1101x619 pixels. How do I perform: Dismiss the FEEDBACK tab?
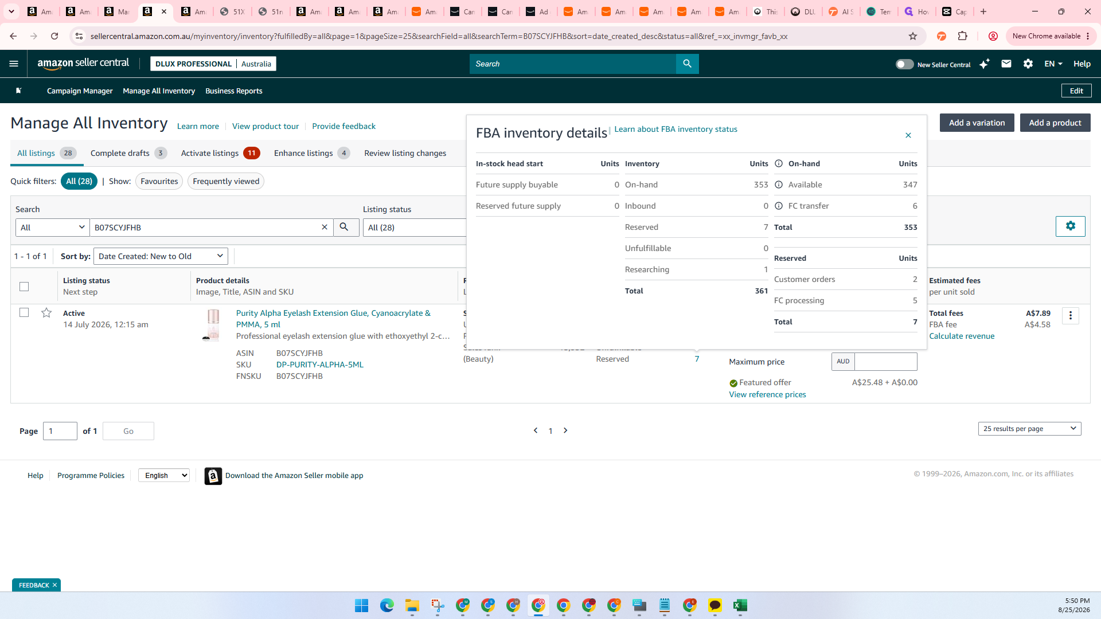[x=55, y=585]
